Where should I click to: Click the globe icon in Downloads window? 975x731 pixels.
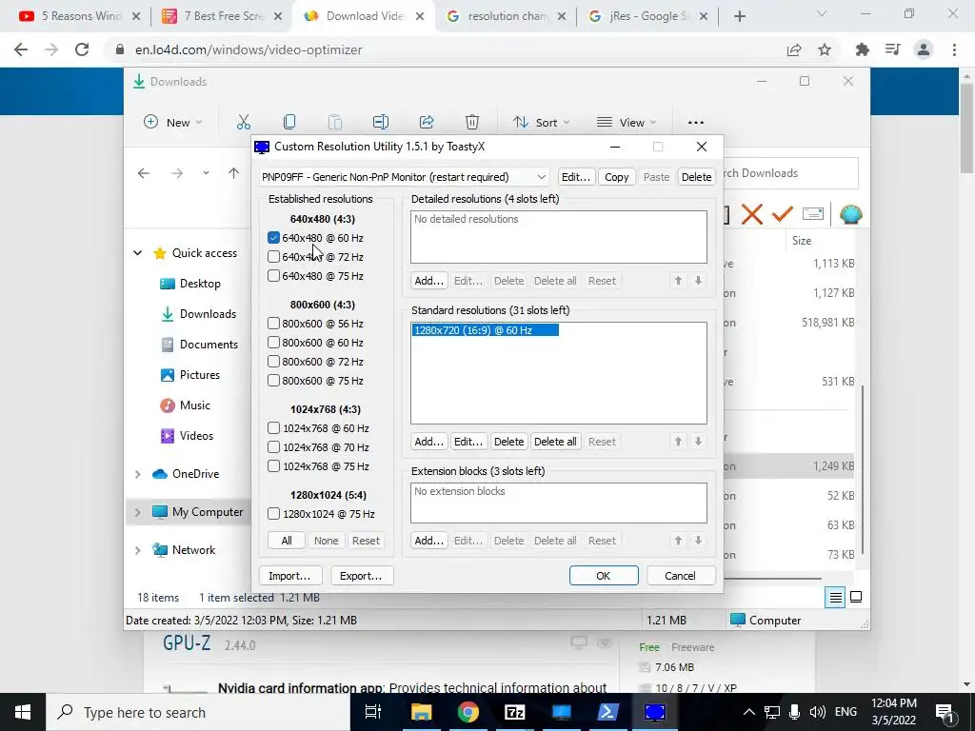pyautogui.click(x=850, y=214)
